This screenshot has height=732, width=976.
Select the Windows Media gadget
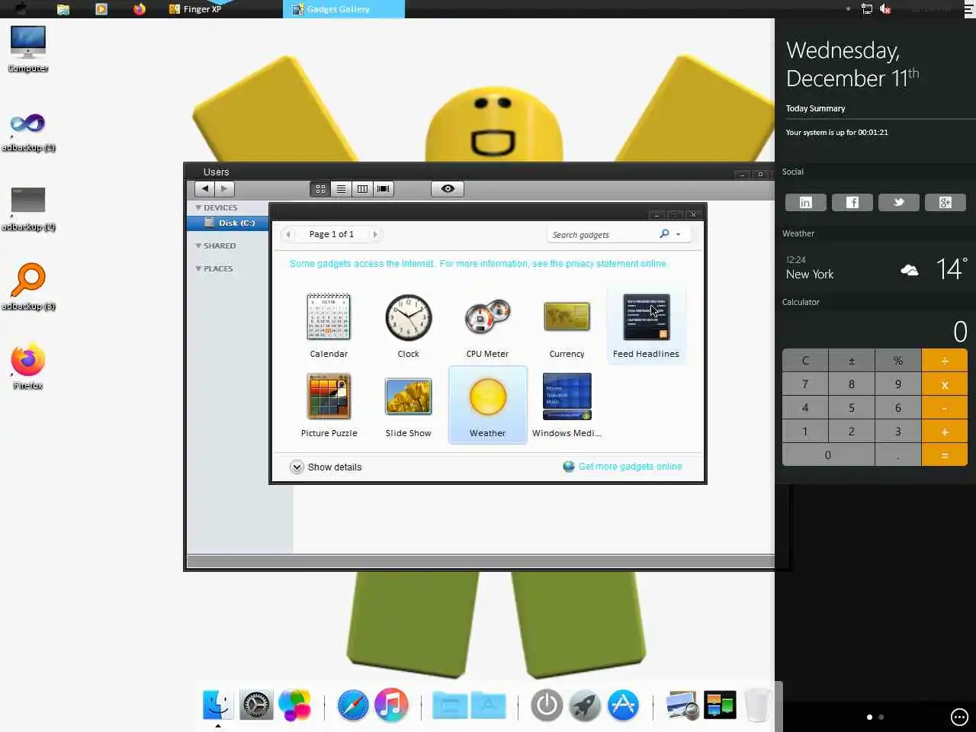(x=567, y=405)
